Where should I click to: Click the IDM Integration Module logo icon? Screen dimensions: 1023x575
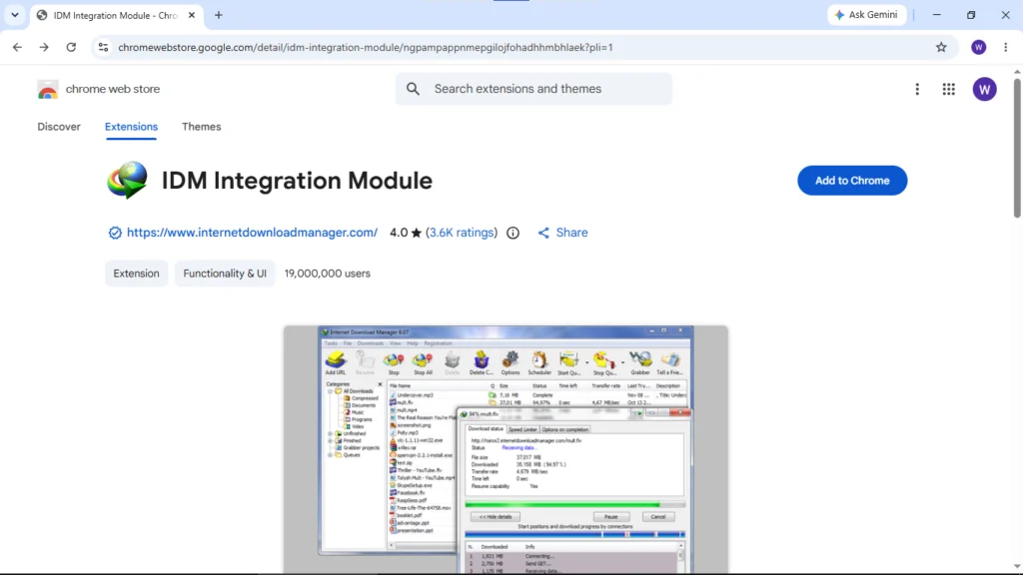click(127, 181)
